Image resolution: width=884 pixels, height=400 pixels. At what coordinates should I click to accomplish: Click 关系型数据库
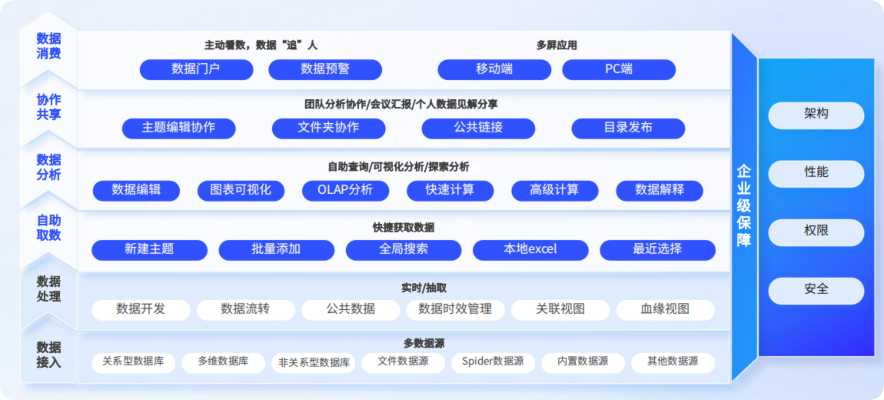coord(134,362)
